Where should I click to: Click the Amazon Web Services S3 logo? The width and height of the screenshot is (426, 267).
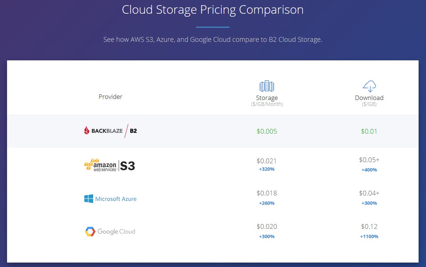(110, 165)
